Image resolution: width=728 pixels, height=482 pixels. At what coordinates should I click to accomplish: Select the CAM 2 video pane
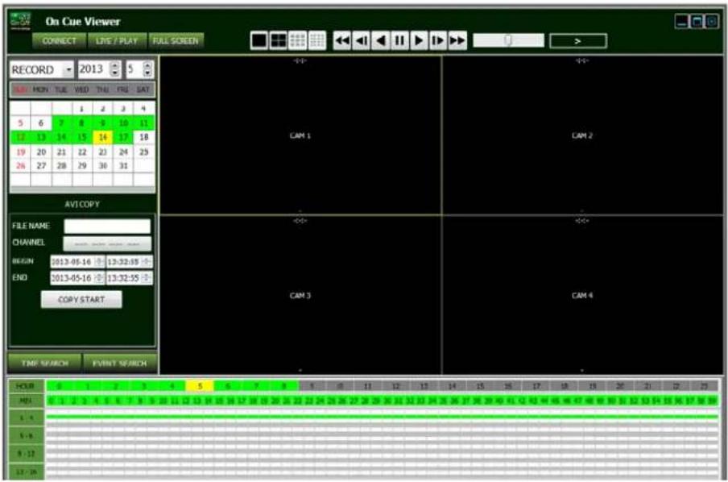point(582,135)
